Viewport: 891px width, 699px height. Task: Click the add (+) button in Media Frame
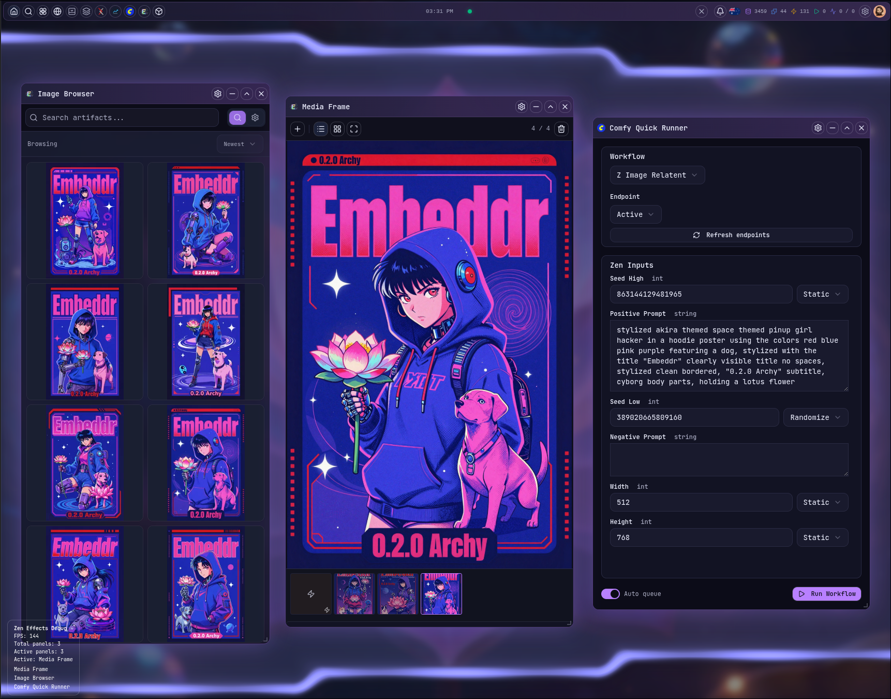(298, 129)
